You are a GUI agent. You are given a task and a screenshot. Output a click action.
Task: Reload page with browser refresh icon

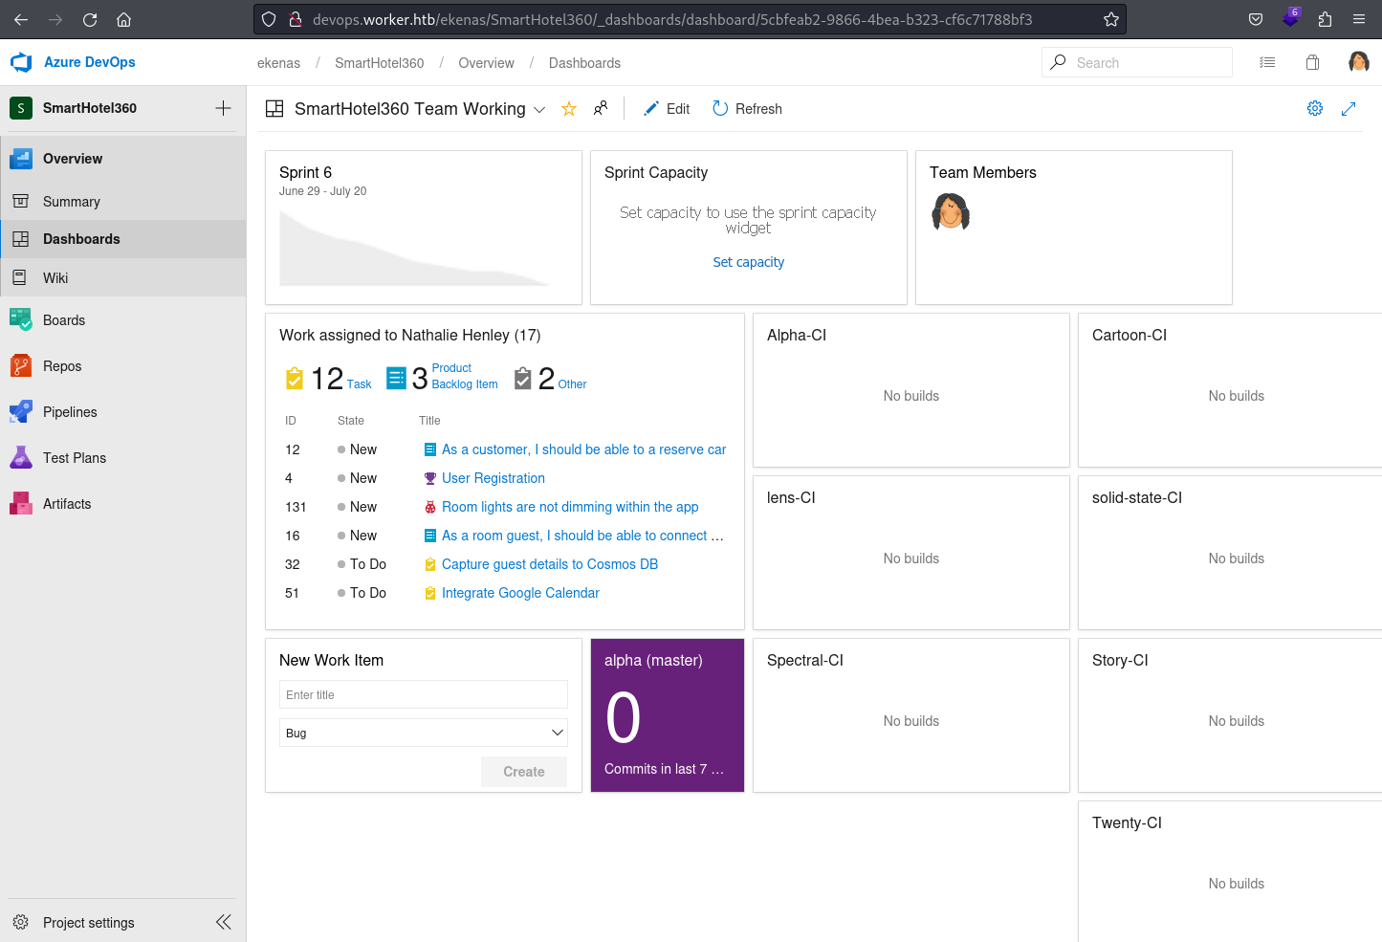click(x=90, y=19)
